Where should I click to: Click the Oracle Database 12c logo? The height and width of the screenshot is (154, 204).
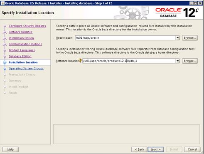(177, 13)
